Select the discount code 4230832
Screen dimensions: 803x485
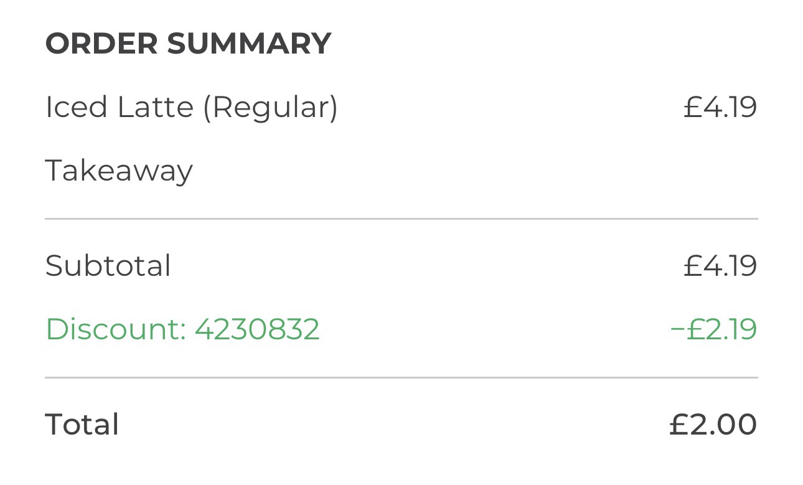[x=257, y=329]
